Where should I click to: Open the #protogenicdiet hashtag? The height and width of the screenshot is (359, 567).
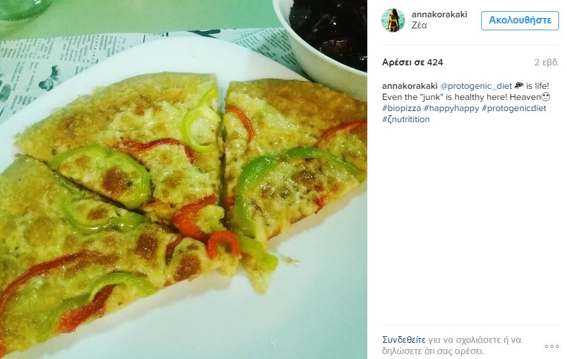514,108
